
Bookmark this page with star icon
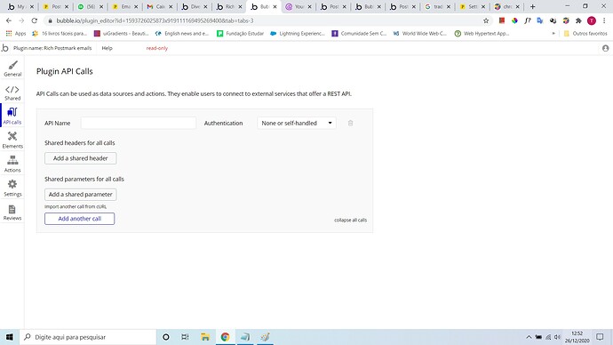486,20
